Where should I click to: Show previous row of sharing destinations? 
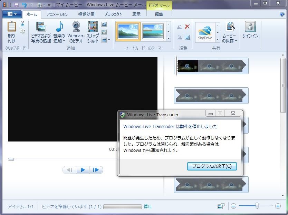coord(218,26)
